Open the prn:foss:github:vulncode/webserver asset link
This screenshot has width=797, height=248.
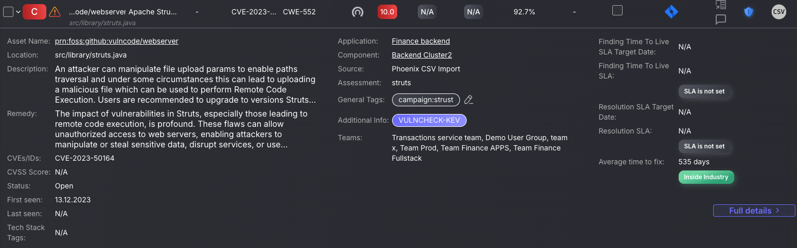click(x=117, y=41)
